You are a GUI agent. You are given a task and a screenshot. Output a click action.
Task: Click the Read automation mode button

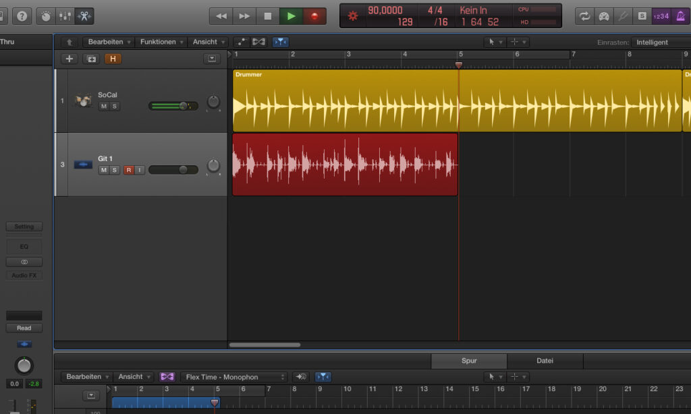click(x=24, y=328)
